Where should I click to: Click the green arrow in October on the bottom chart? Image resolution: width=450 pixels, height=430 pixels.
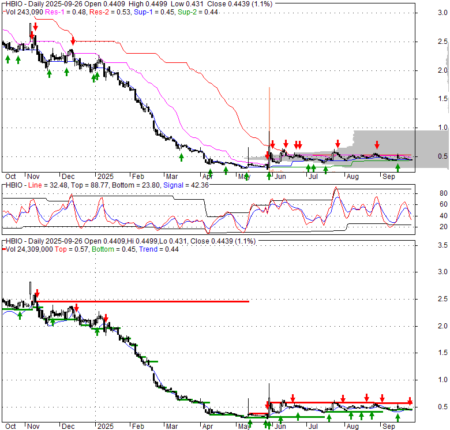click(x=20, y=316)
